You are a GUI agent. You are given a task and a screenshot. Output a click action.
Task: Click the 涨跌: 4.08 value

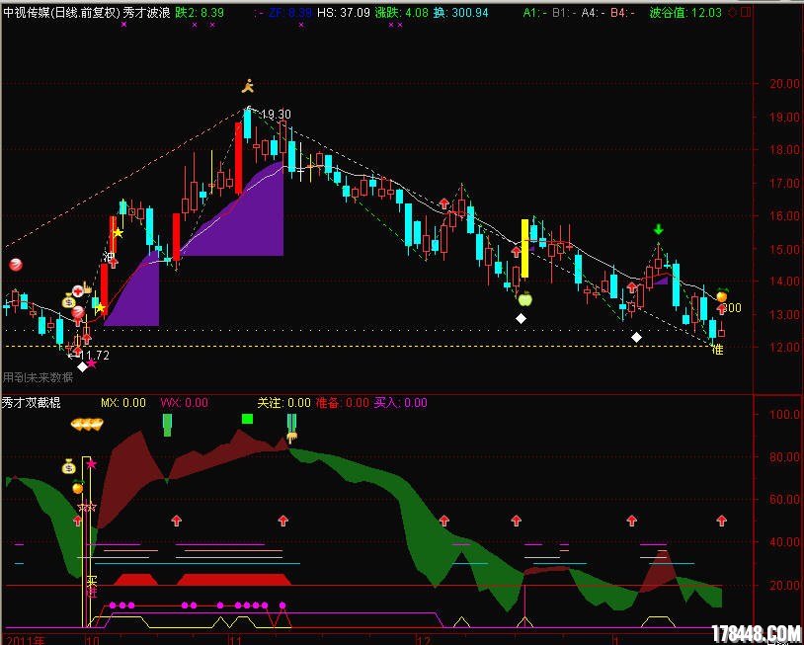click(401, 12)
